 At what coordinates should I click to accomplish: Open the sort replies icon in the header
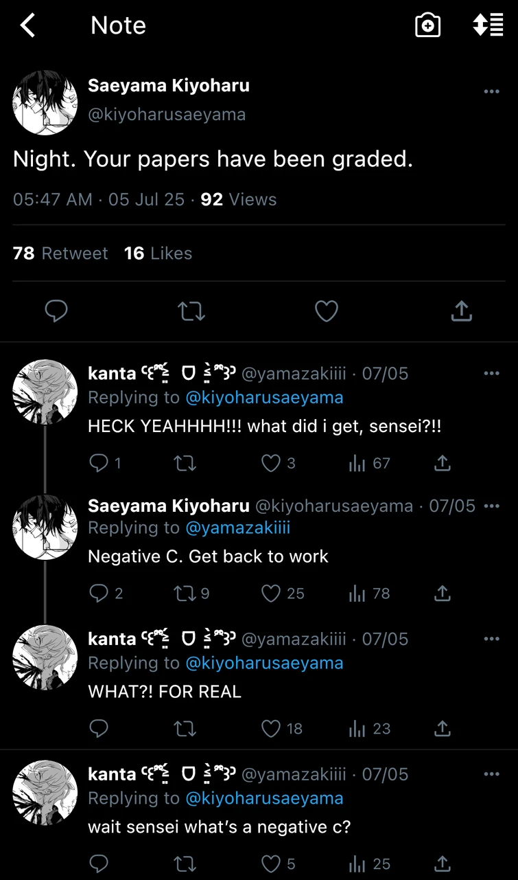tap(488, 25)
